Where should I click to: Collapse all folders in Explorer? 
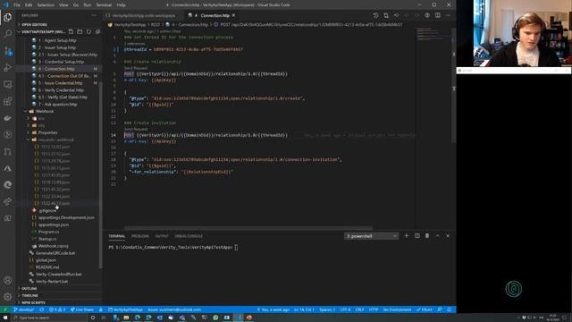[x=97, y=32]
